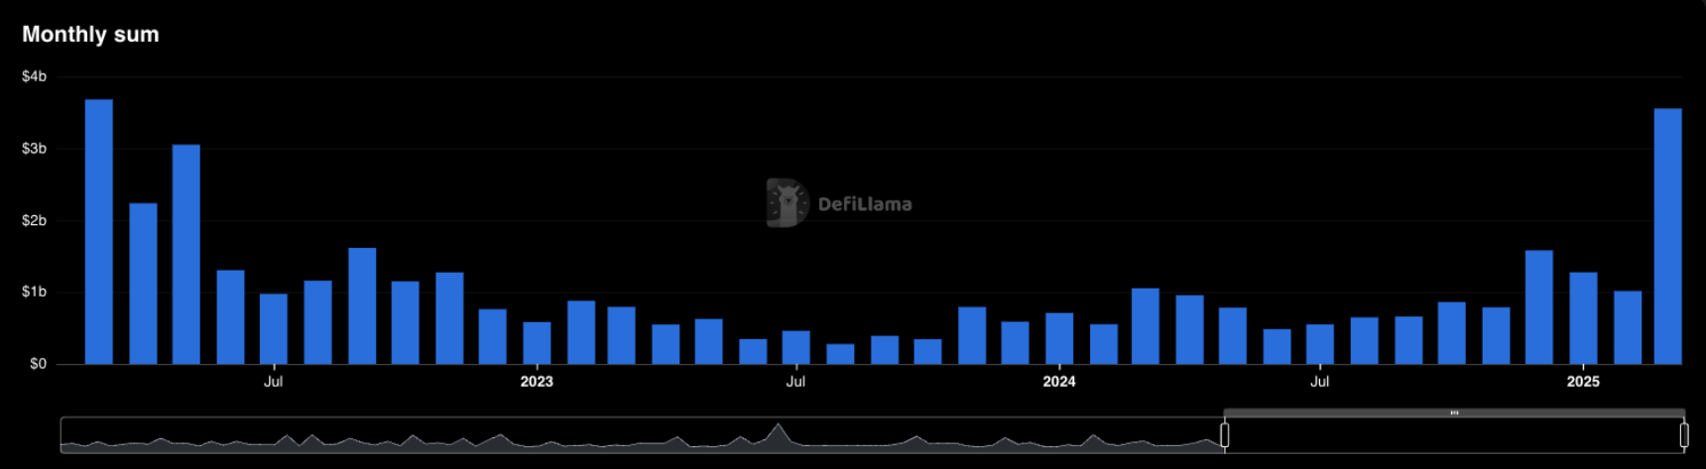Click the July 2023 bar

pyautogui.click(x=795, y=348)
